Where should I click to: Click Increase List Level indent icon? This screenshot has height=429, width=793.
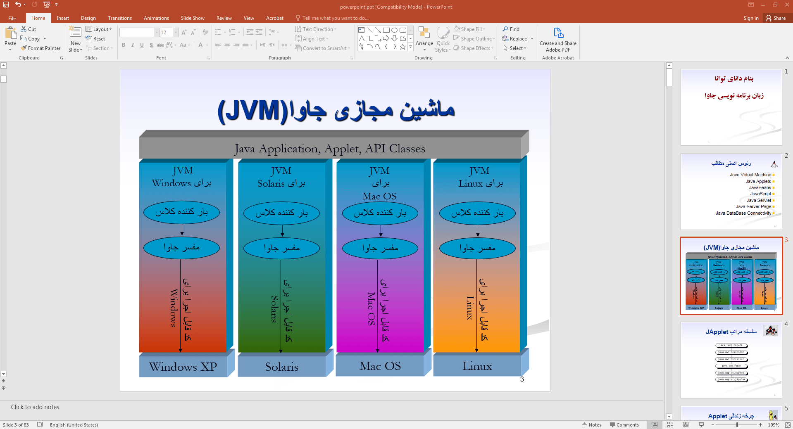pos(259,32)
